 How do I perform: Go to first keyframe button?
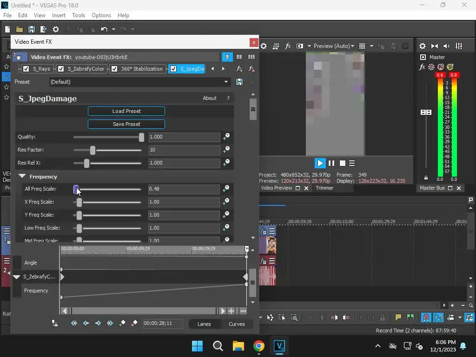click(74, 324)
